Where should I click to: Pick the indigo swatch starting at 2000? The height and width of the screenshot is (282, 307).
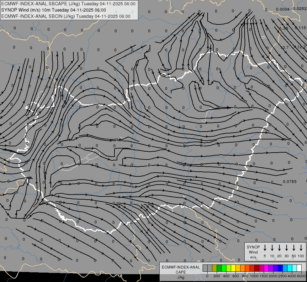[x=275, y=268]
